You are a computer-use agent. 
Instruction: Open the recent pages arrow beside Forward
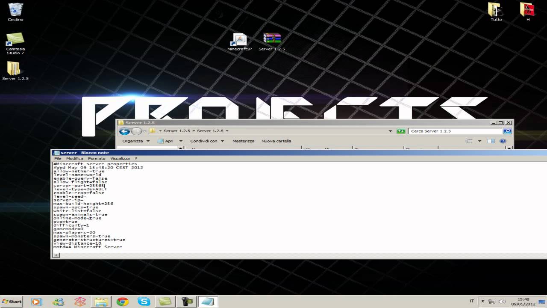[x=145, y=131]
